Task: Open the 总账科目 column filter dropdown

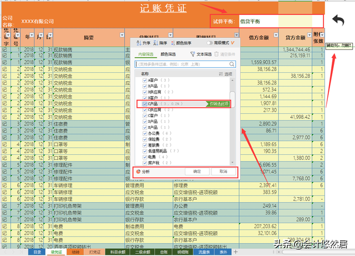Action: tap(170, 35)
